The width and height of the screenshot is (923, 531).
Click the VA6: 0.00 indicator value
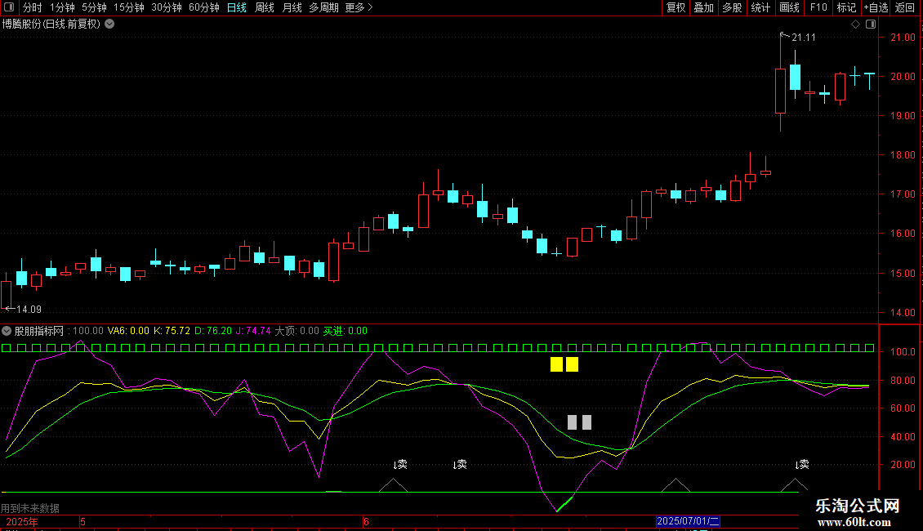(x=128, y=331)
